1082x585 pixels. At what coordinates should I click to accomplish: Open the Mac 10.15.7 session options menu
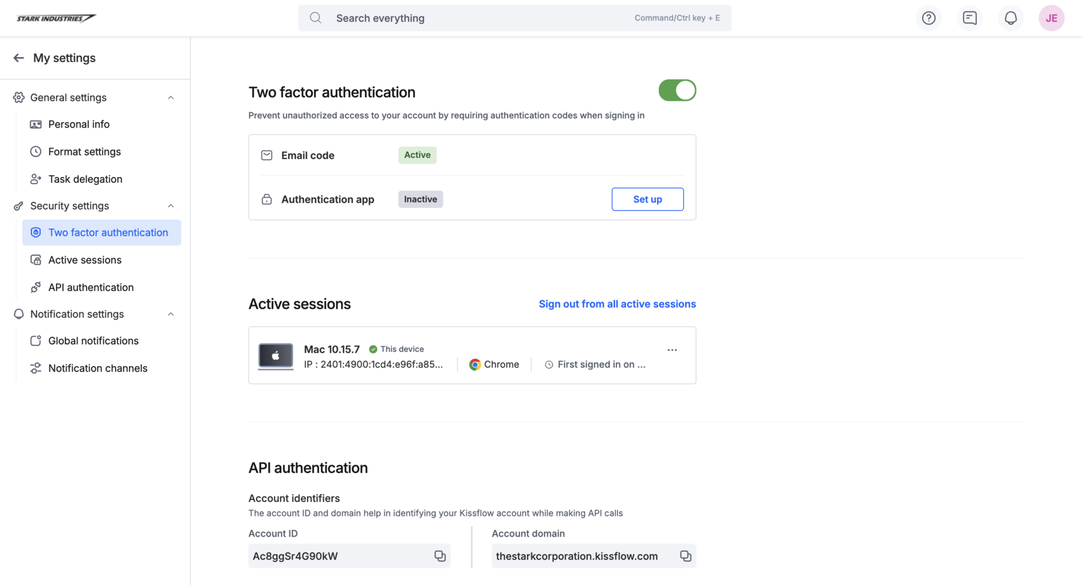tap(672, 350)
